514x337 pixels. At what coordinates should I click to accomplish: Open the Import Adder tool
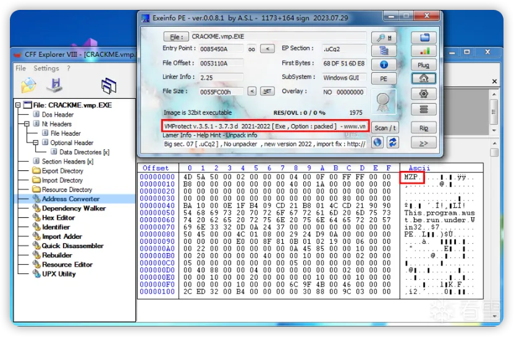tap(62, 236)
